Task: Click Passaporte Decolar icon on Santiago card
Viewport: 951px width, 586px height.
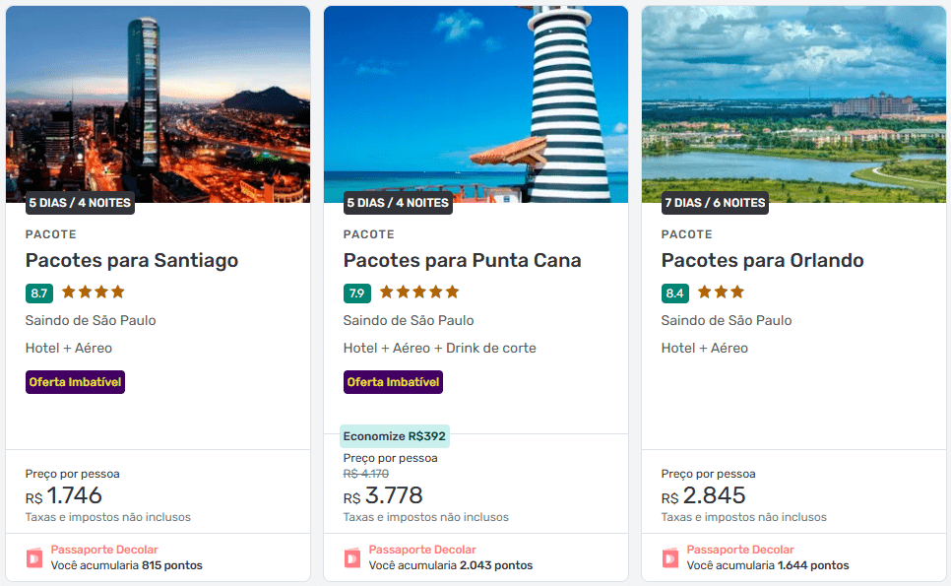Action: [34, 558]
